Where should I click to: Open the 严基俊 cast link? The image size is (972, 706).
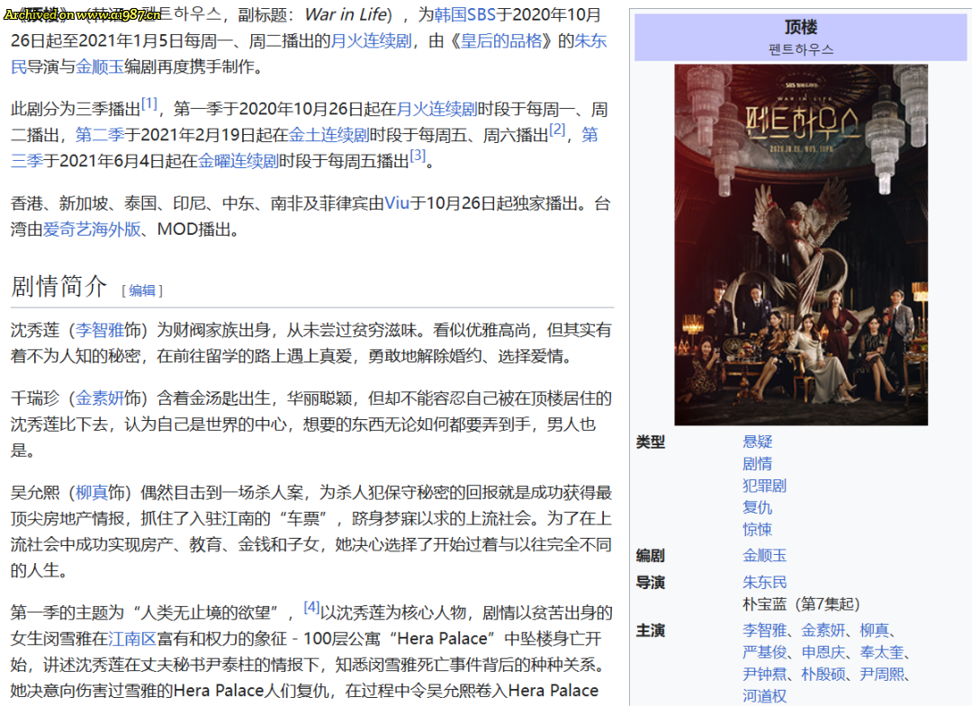764,652
